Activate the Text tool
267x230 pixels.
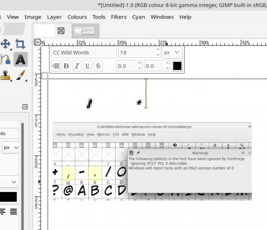point(20,59)
